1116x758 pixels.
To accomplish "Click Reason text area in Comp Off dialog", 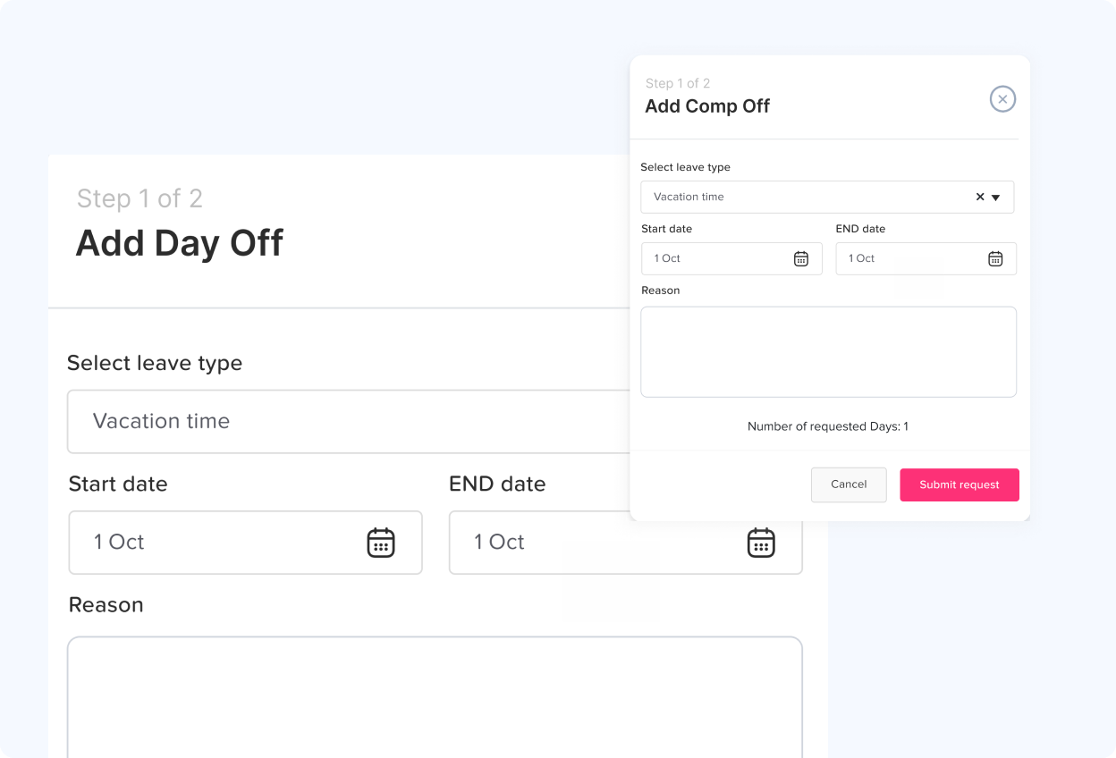I will click(x=828, y=351).
